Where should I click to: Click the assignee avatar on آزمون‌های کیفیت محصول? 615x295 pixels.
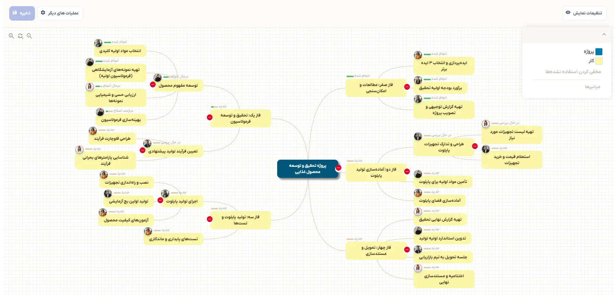tap(103, 212)
